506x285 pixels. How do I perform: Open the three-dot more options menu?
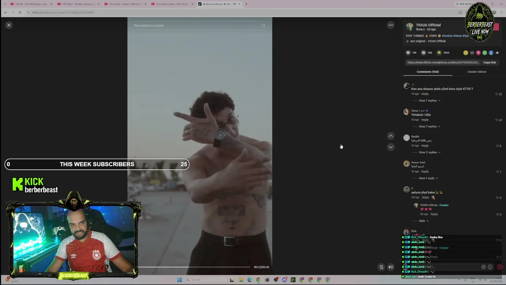pos(391,25)
